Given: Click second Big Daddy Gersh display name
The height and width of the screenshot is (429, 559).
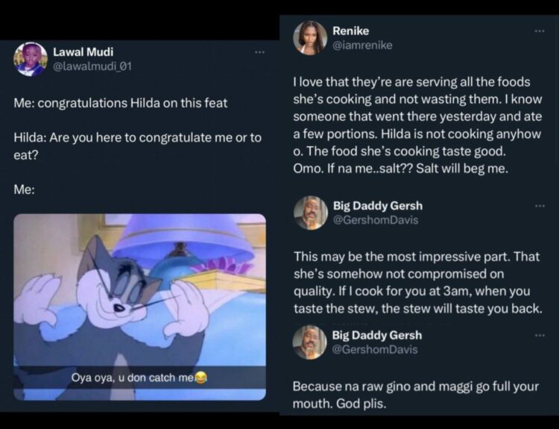Looking at the screenshot, I should [377, 336].
